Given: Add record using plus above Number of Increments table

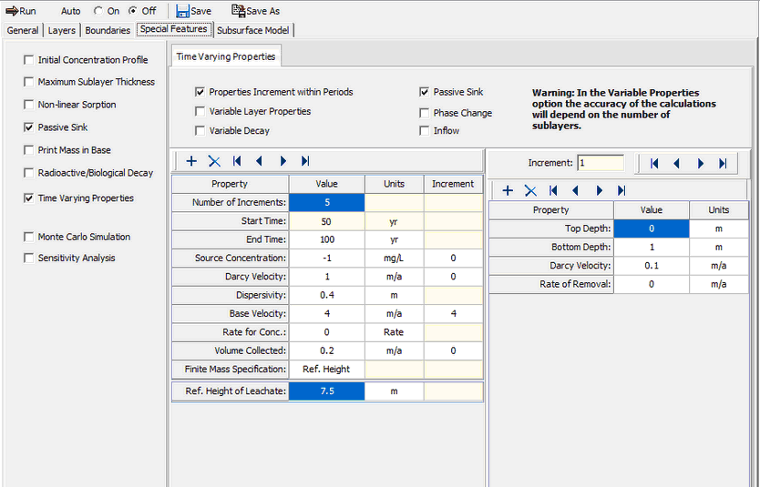Looking at the screenshot, I should (191, 161).
